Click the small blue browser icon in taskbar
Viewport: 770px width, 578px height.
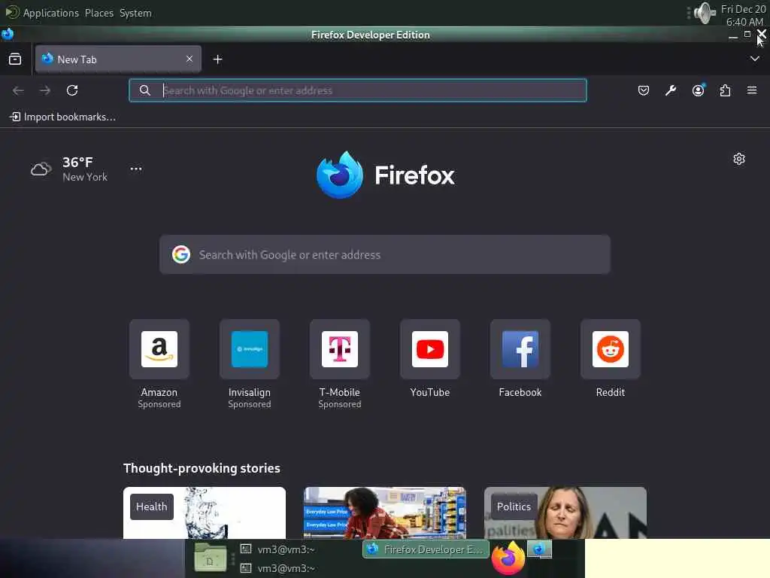(x=540, y=549)
